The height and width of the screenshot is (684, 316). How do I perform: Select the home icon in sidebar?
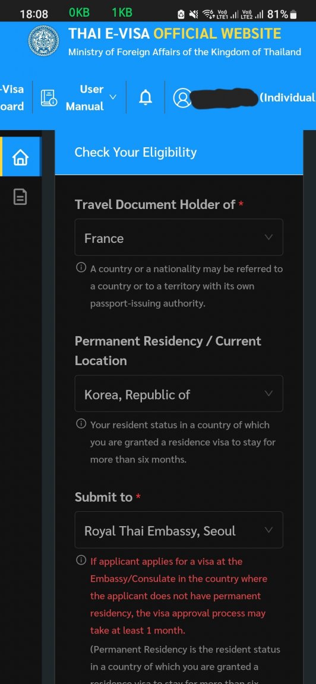pyautogui.click(x=20, y=157)
